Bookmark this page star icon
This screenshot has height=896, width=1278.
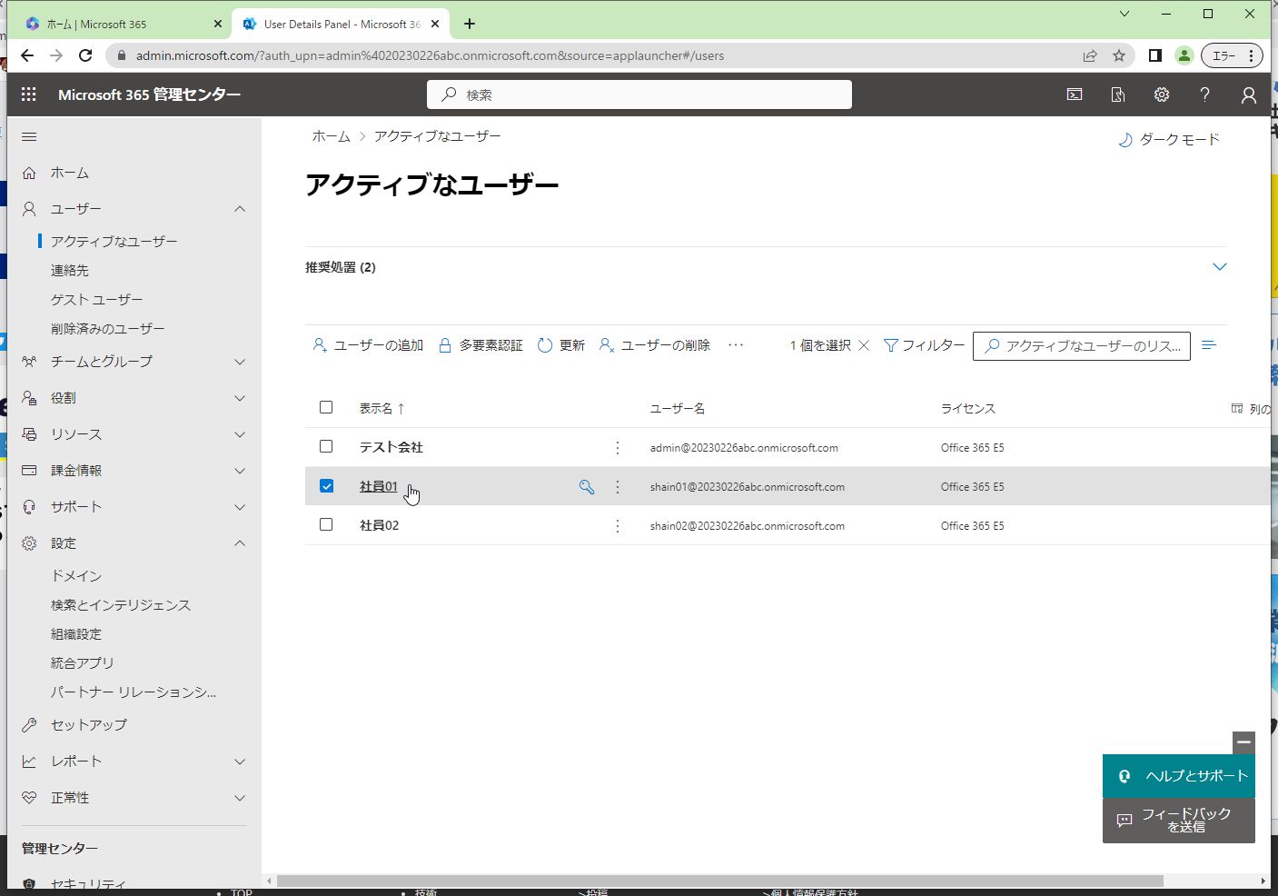tap(1119, 55)
